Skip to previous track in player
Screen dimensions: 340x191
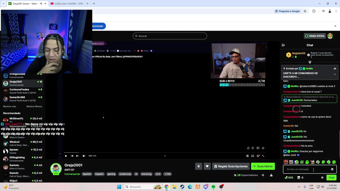click(x=72, y=156)
